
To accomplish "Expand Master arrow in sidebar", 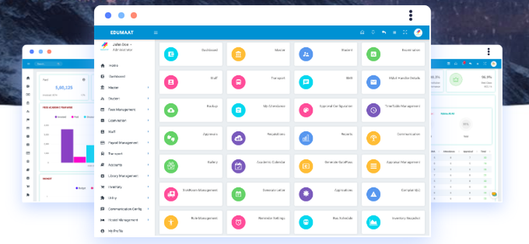I will pyautogui.click(x=148, y=87).
